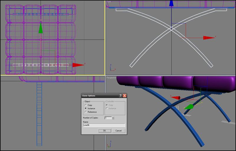Click the Name field containing Line06

click(x=104, y=125)
